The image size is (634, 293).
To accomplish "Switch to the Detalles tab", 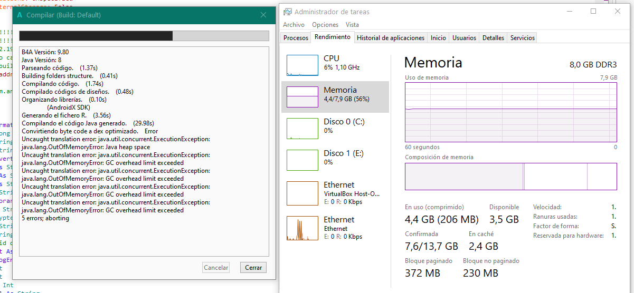I will [x=494, y=38].
